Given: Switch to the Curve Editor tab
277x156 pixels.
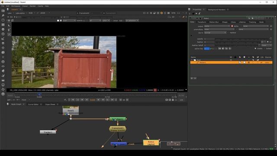Looking at the screenshot, I should pyautogui.click(x=33, y=104).
